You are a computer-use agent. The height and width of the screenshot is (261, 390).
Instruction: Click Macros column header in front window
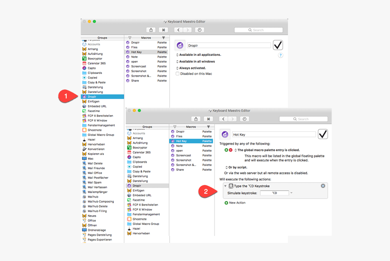click(x=191, y=127)
